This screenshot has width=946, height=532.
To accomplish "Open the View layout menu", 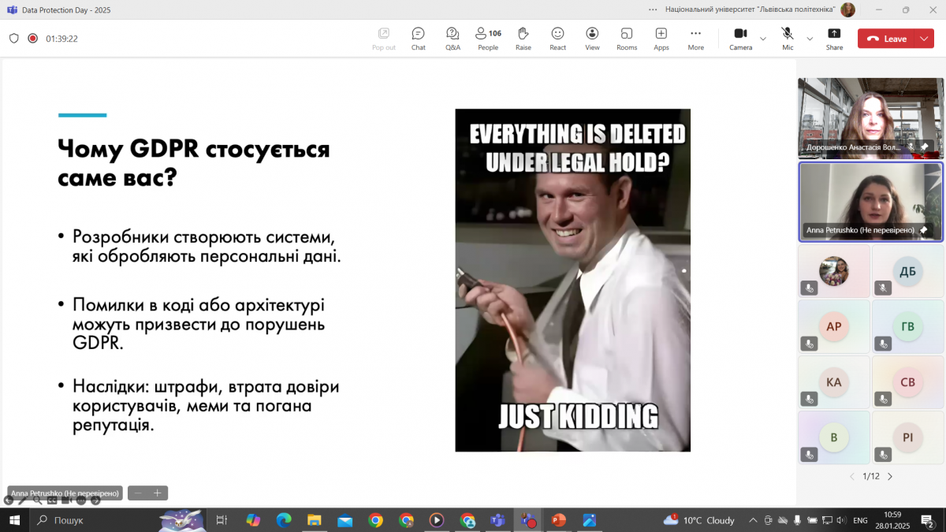I will [592, 38].
